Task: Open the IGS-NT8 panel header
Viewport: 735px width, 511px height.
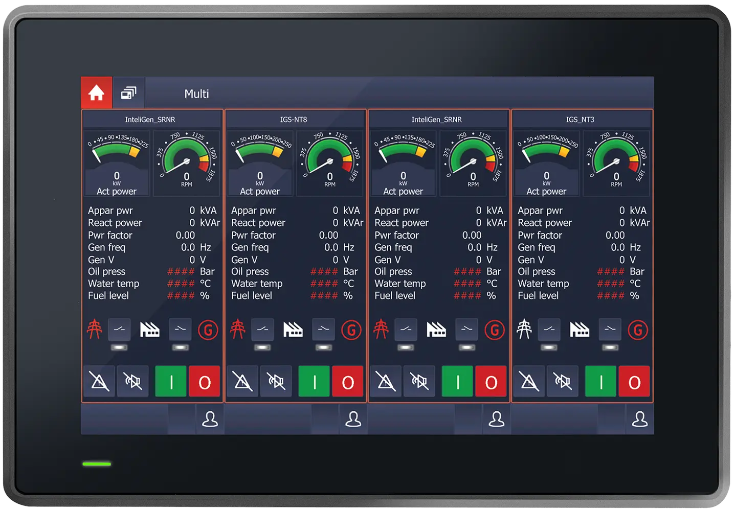Action: click(x=294, y=120)
